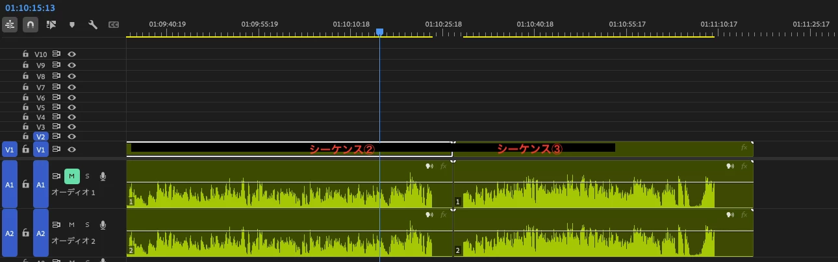The height and width of the screenshot is (262, 838).
Task: Toggle lock on audio track A2
Action: [x=25, y=233]
